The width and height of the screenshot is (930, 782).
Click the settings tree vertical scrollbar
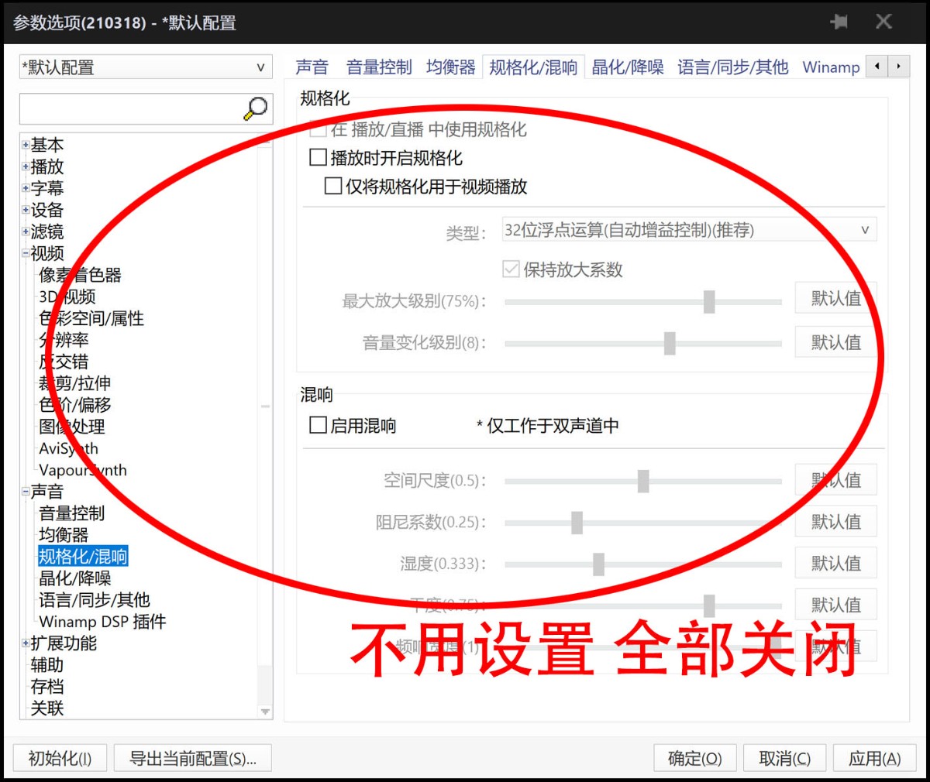tap(266, 425)
